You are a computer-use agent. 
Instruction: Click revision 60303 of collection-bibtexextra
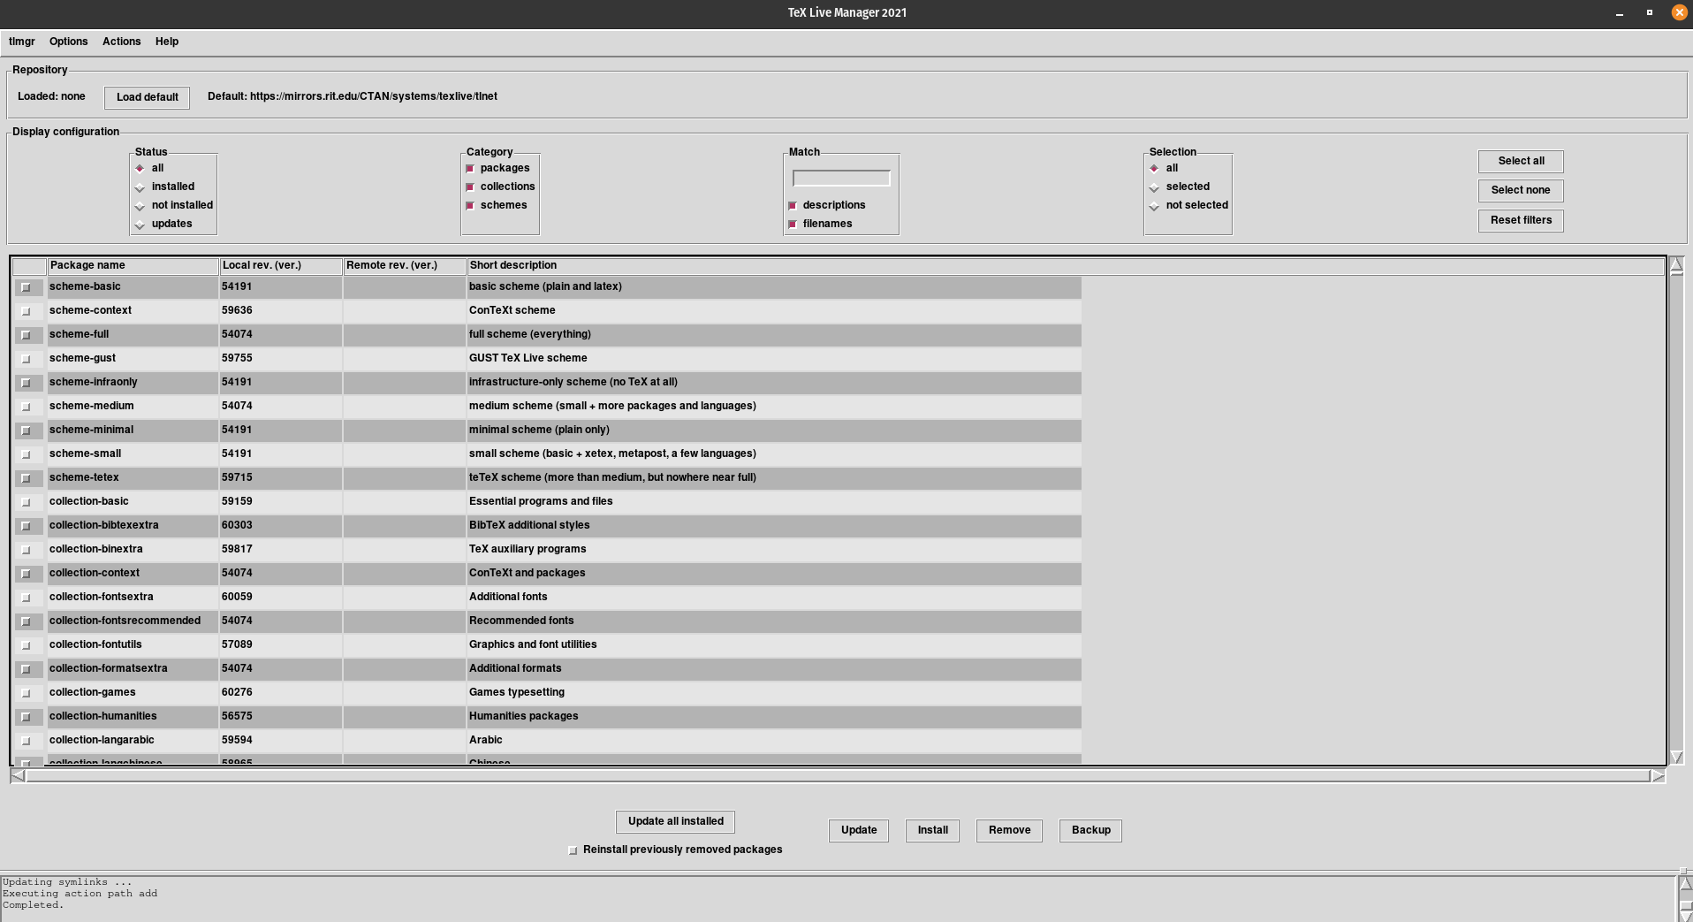(x=237, y=525)
